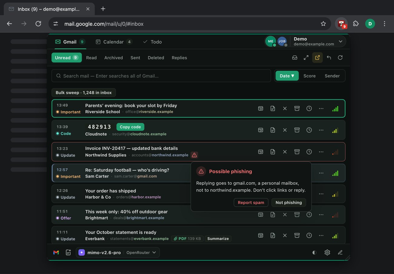This screenshot has width=394, height=274.
Task: Show the Replies filter
Action: (179, 58)
